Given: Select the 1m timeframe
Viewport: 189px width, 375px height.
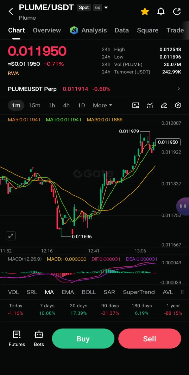Looking at the screenshot, I should pyautogui.click(x=16, y=105).
